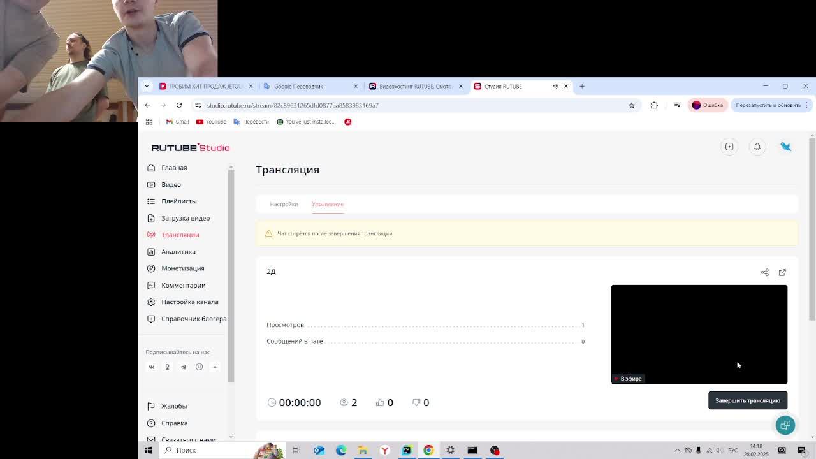Click the RUTUBE Studio logo

pos(191,147)
